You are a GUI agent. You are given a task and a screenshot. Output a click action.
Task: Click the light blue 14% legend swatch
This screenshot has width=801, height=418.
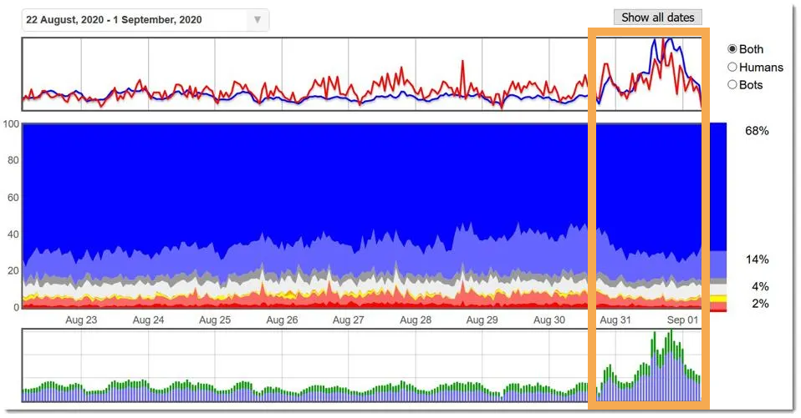click(717, 264)
